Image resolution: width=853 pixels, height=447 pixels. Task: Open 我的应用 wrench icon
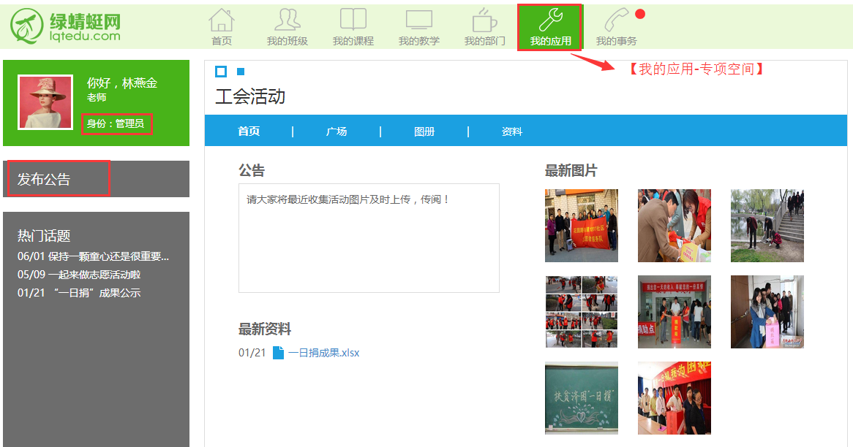[x=551, y=20]
